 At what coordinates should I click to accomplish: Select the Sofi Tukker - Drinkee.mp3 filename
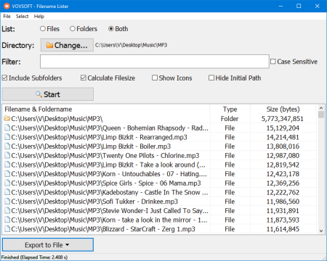click(94, 202)
